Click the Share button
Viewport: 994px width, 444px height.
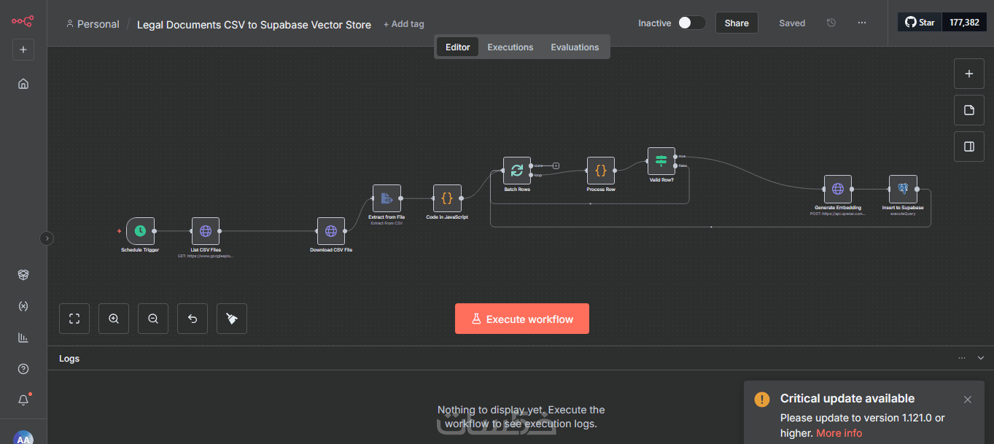[737, 23]
